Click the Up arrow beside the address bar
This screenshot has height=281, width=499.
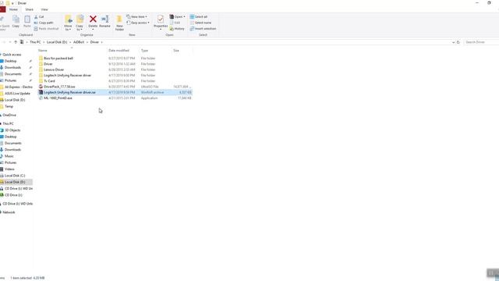click(16, 42)
